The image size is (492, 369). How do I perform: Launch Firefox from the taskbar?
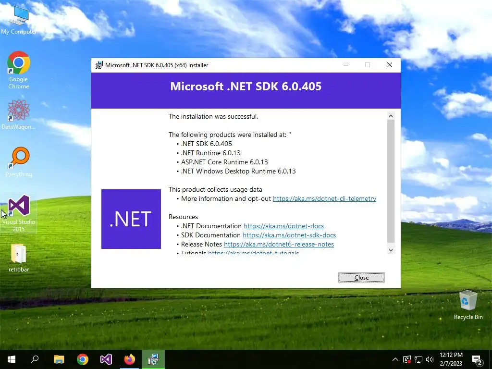click(x=130, y=359)
